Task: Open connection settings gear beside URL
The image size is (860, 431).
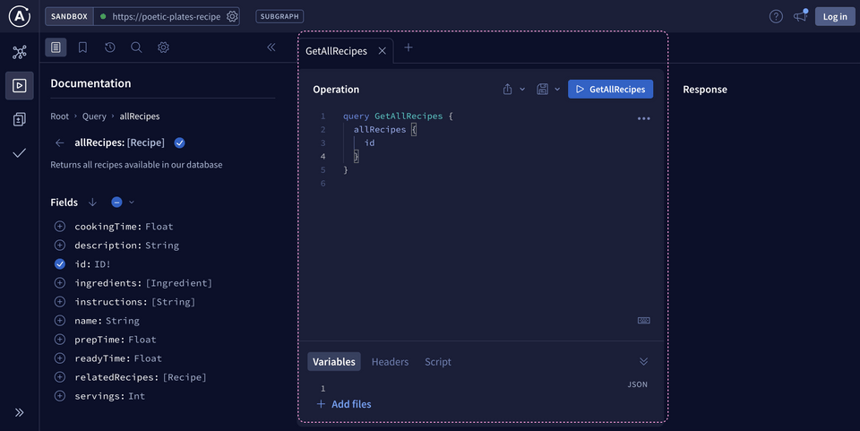Action: click(233, 16)
